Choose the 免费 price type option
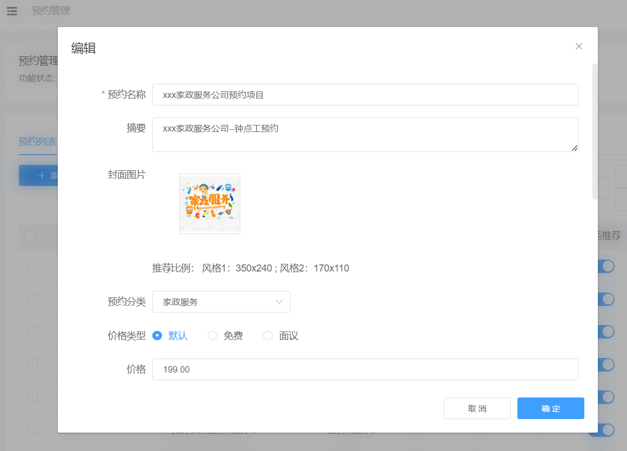Screen dimensions: 627x451 coord(213,336)
